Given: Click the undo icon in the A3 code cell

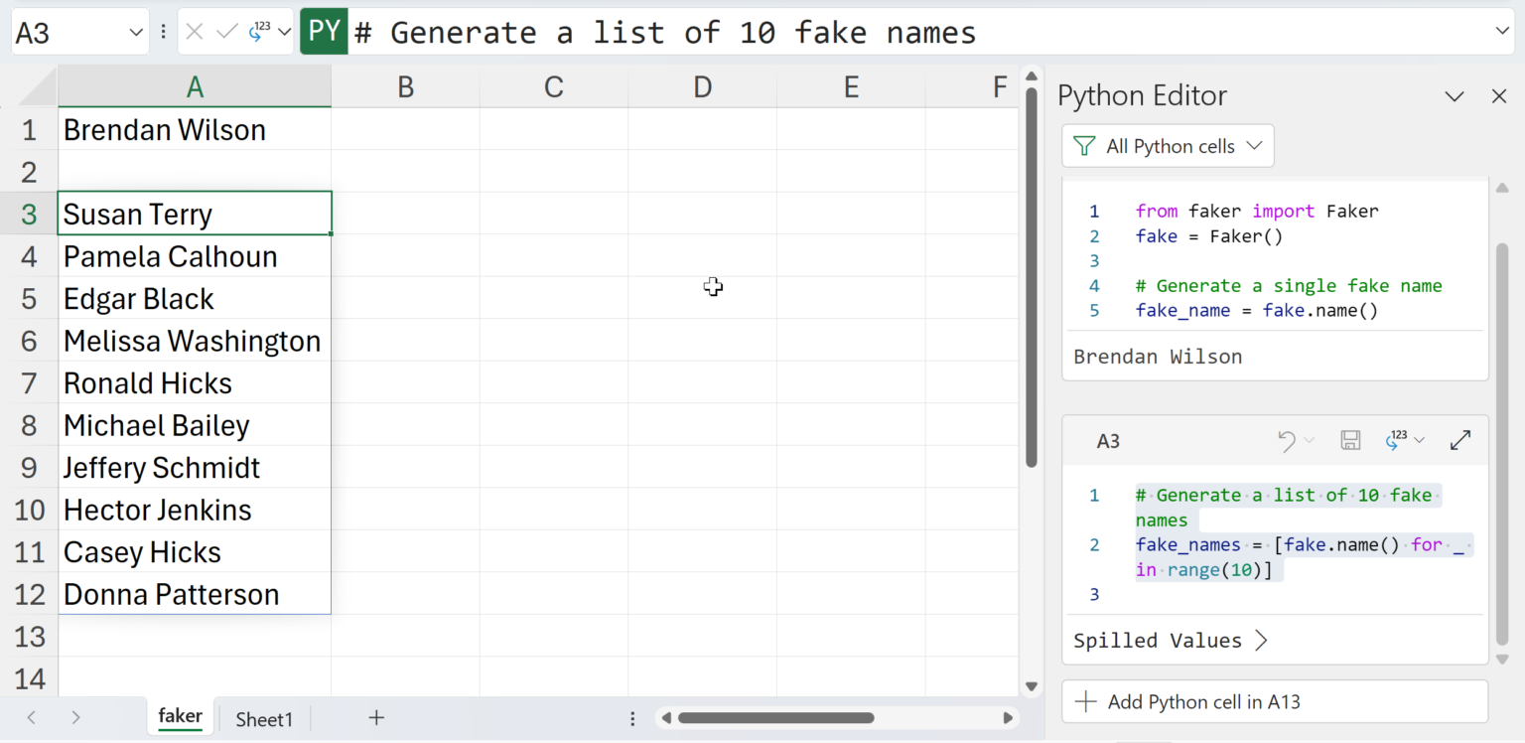Looking at the screenshot, I should [x=1287, y=441].
